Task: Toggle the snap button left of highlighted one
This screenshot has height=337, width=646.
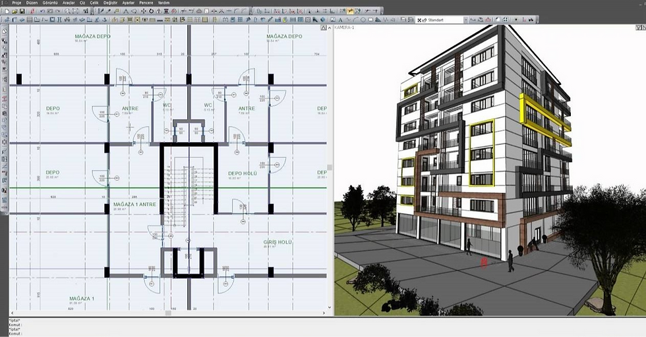Action: 343,11
